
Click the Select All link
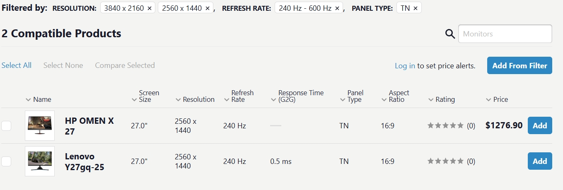tap(17, 65)
